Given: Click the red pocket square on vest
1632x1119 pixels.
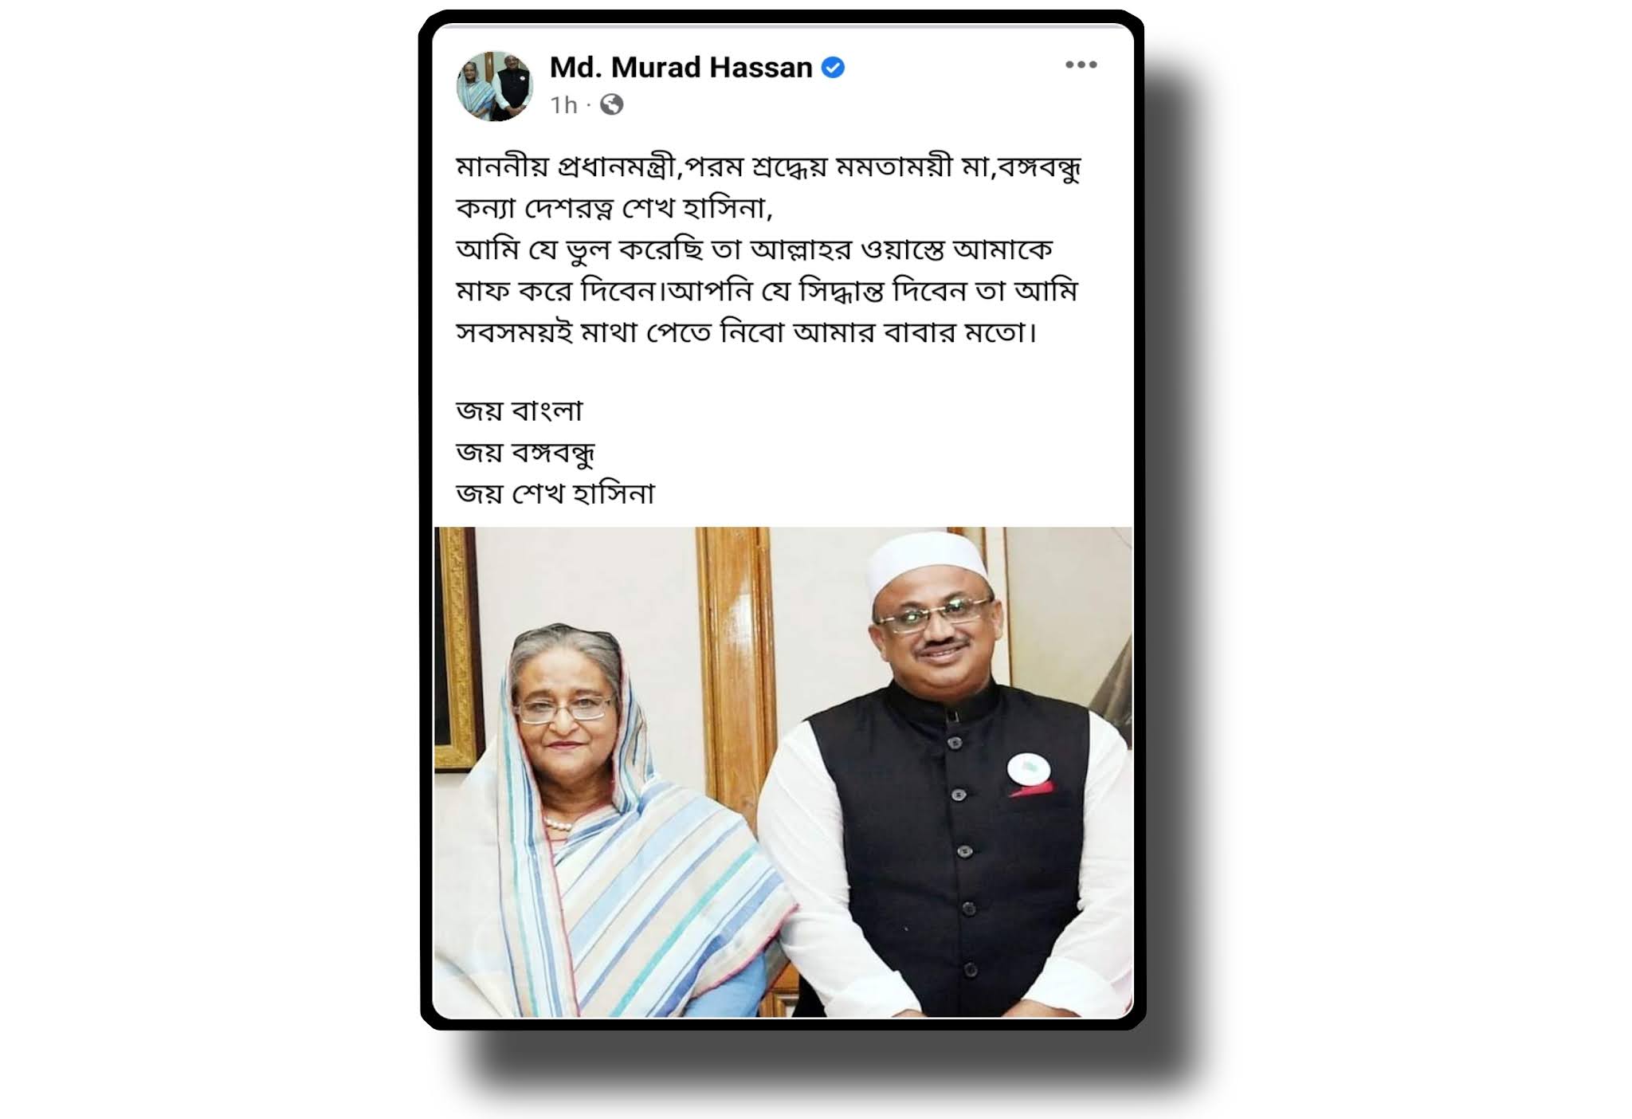Looking at the screenshot, I should [1032, 790].
